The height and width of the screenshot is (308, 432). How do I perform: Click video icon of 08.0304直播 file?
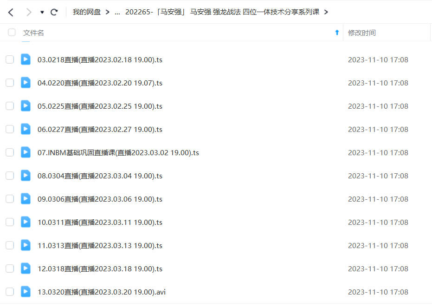(x=26, y=176)
